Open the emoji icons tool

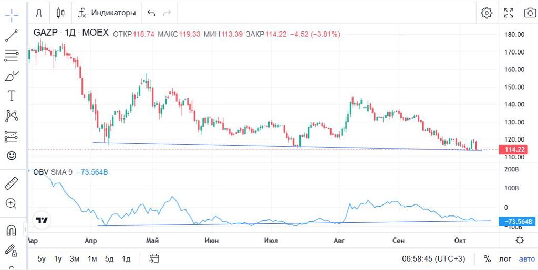tap(12, 156)
